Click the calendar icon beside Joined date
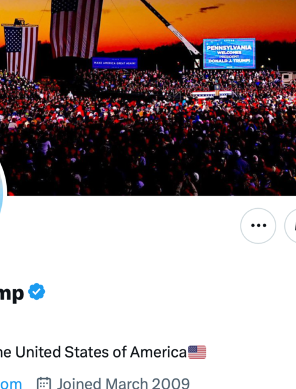 (44, 383)
